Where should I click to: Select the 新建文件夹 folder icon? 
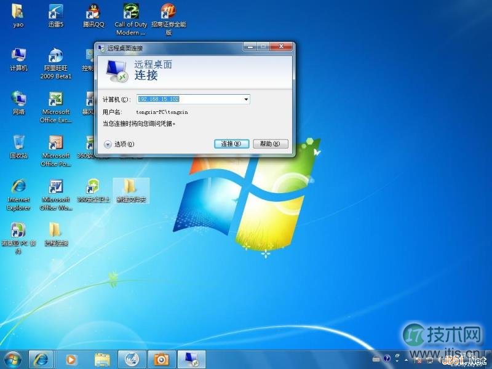[131, 191]
